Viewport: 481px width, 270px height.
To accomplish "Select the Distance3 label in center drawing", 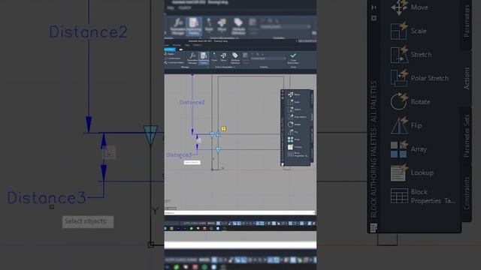I will coord(179,155).
